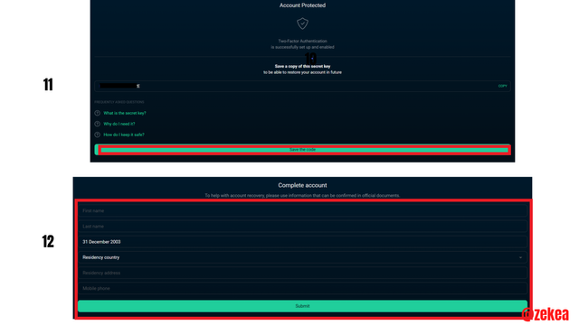Click the 'Account Protected' heading
Image resolution: width=579 pixels, height=325 pixels.
pos(302,5)
